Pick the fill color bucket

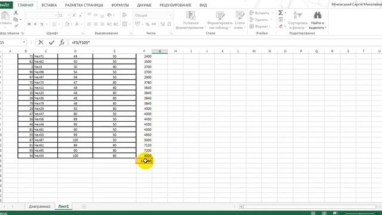pos(67,24)
